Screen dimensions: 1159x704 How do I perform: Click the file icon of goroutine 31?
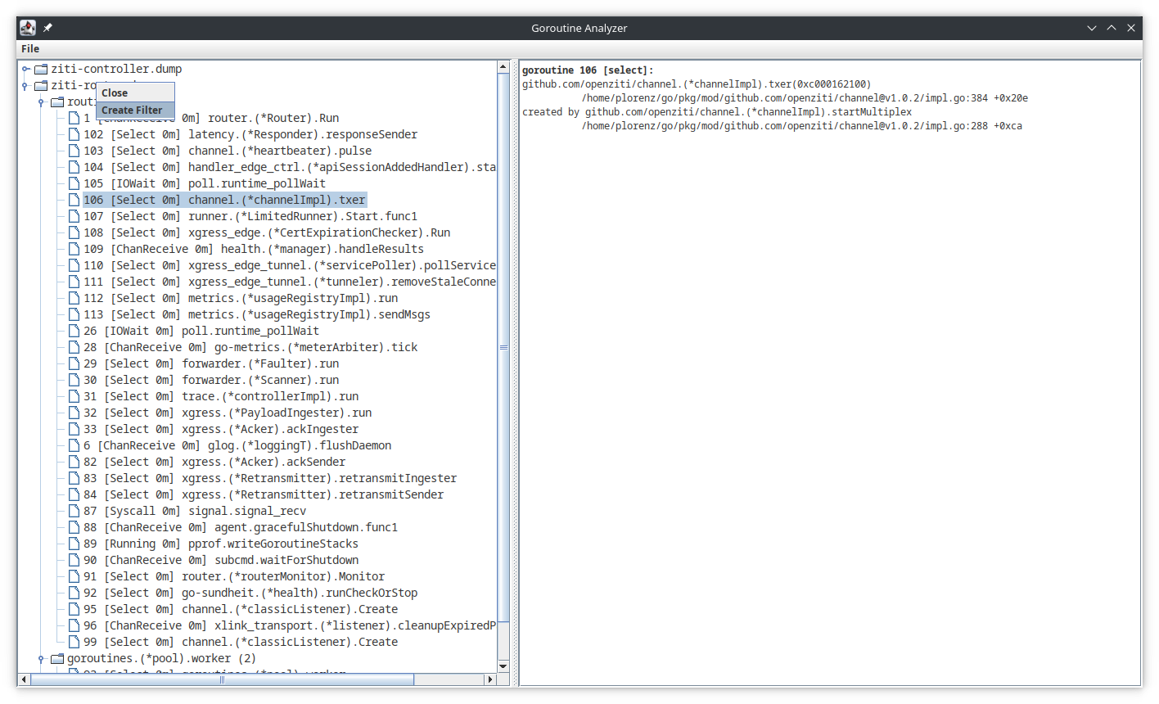click(x=74, y=396)
